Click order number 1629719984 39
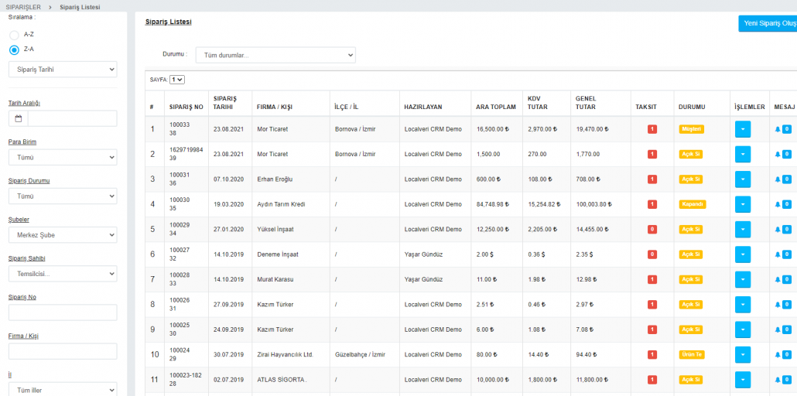 click(186, 154)
